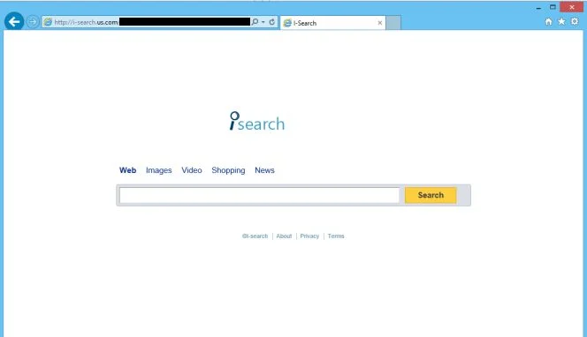Open the ©i-search footer link
The height and width of the screenshot is (337, 587).
pos(255,236)
